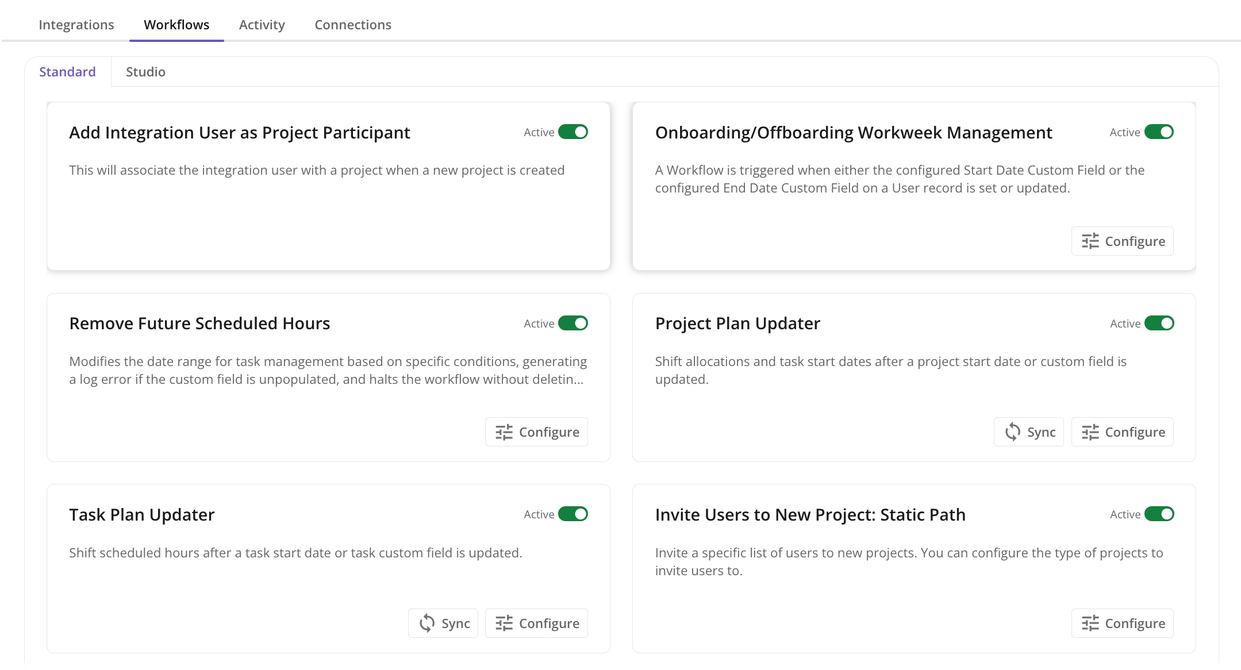Click sliders icon in Remove Future Scheduled Hours card
Screen dimensions: 1241x670
[504, 432]
